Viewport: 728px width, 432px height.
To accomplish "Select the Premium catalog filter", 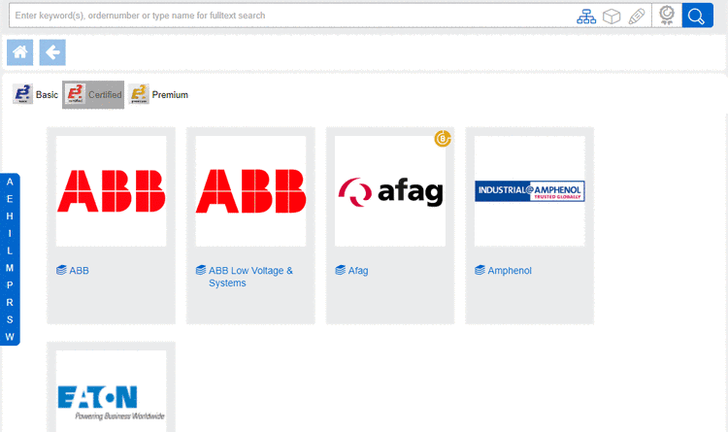I will pyautogui.click(x=158, y=94).
